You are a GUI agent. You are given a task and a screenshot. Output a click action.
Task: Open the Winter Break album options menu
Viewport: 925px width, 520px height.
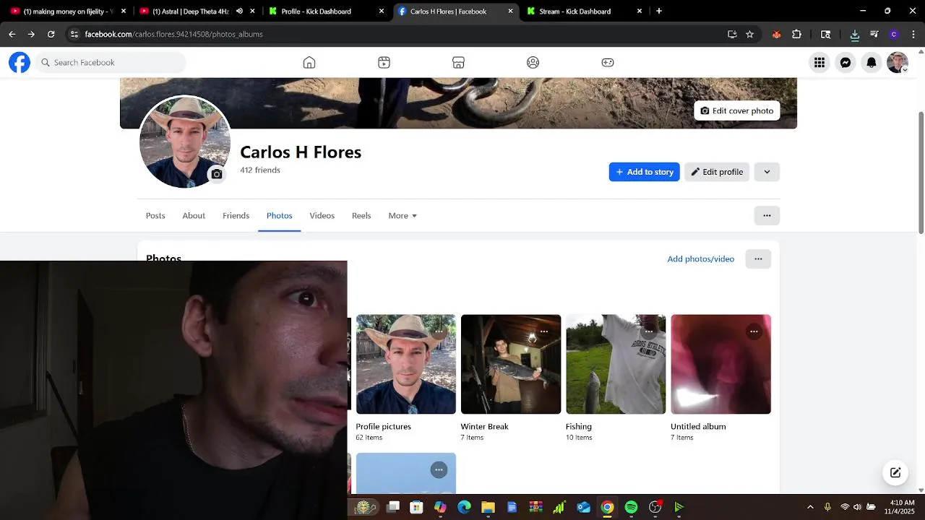pos(544,331)
